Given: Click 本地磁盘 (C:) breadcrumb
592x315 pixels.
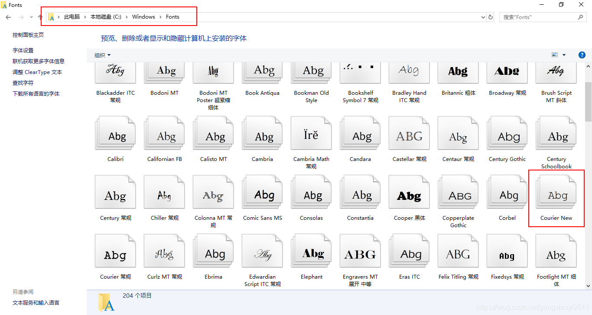Looking at the screenshot, I should tap(106, 17).
